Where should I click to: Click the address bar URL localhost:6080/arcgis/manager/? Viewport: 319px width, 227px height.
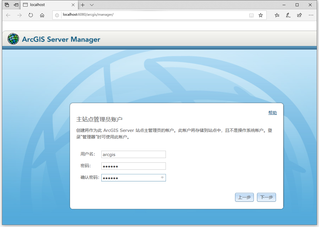point(88,15)
